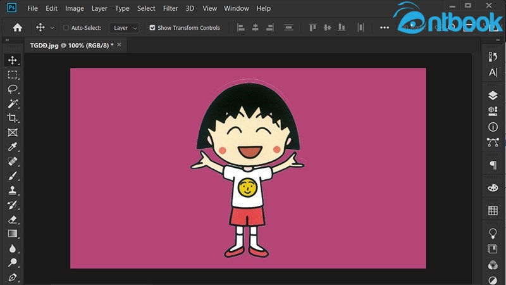Open the Window menu
506x285 pixels.
point(236,8)
